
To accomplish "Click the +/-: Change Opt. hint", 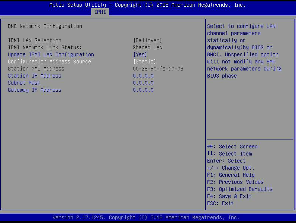I will 231,168.
